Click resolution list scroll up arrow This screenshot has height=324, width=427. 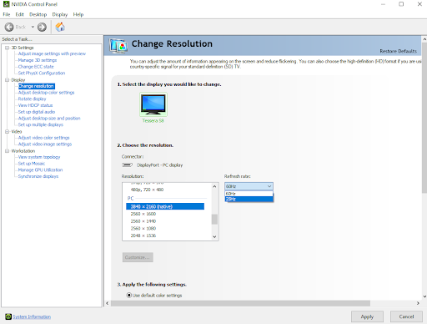214,186
